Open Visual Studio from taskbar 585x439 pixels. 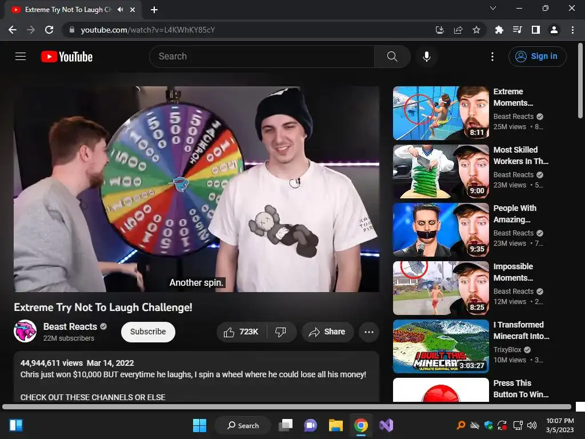(386, 425)
